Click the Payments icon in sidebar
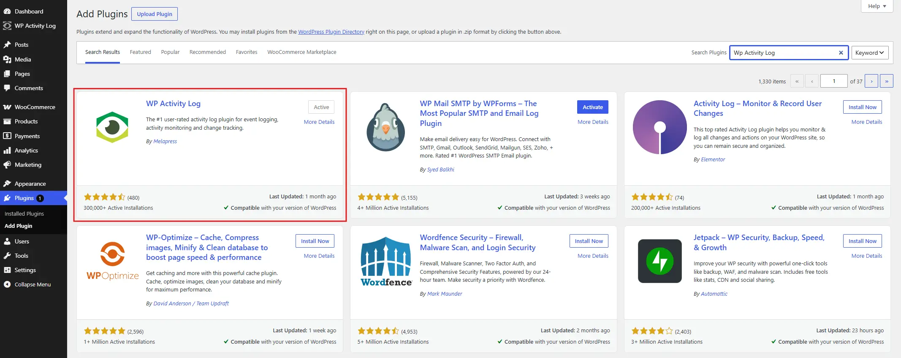Screen dimensions: 901x358 point(7,136)
